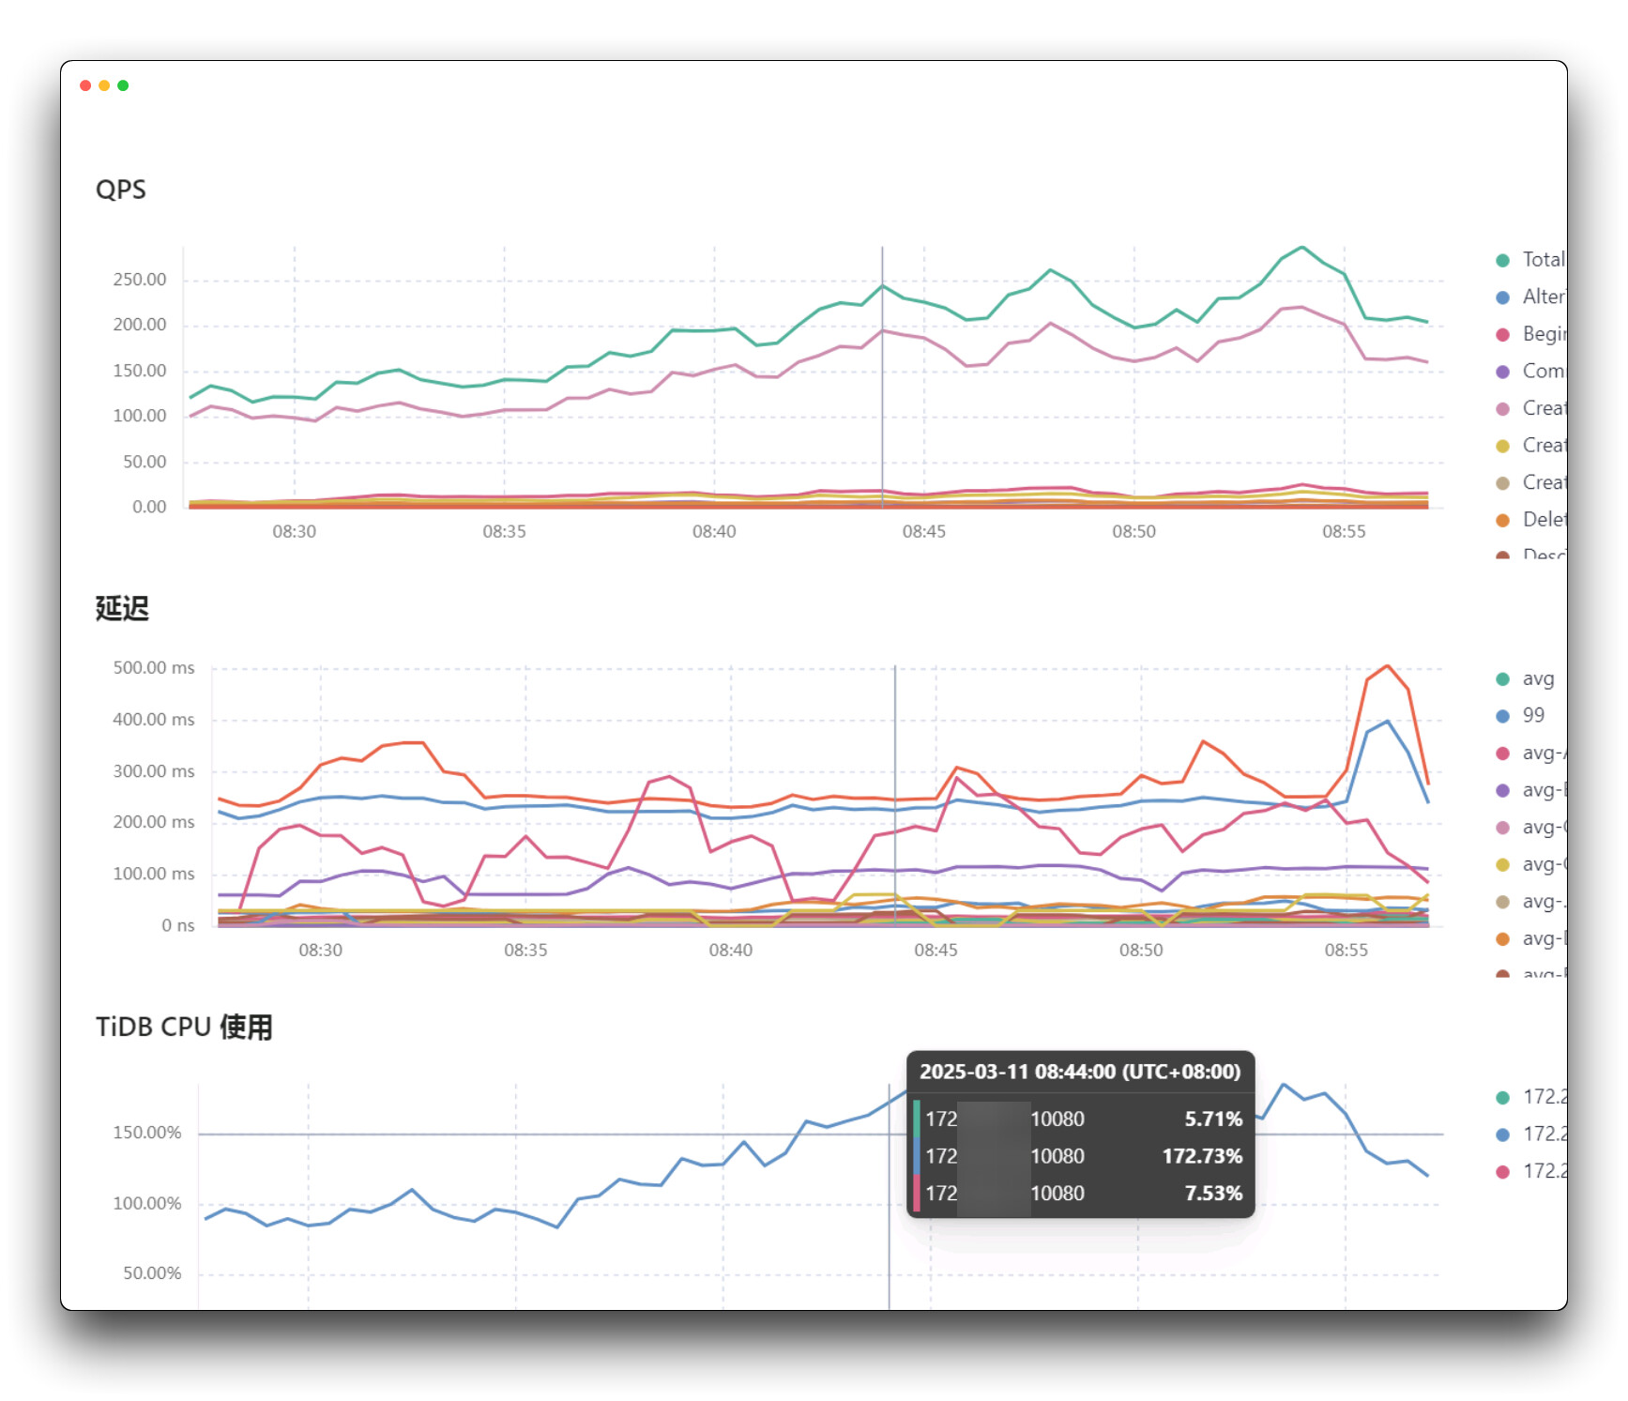This screenshot has width=1628, height=1401.
Task: Click the tooltip timestamp 2025-03-11 08:44:00
Action: pos(1080,1072)
